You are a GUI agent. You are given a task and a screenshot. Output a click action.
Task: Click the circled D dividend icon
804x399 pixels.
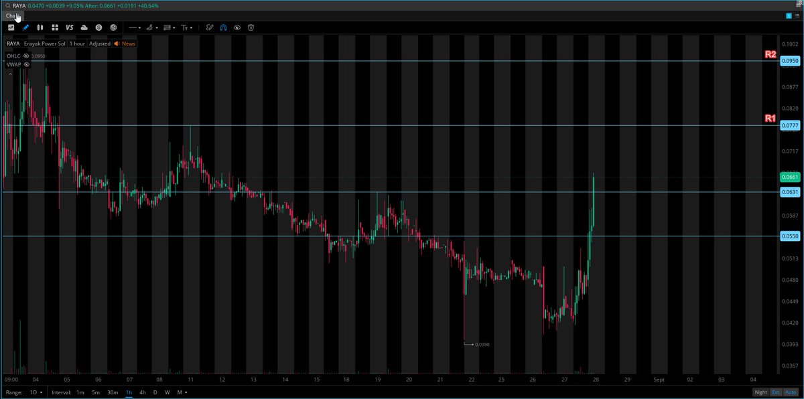(x=113, y=27)
